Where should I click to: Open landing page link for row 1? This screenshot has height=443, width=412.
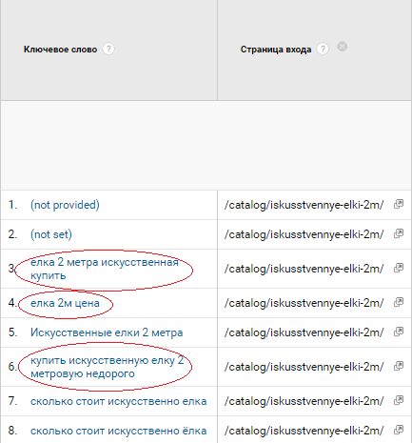click(x=399, y=204)
